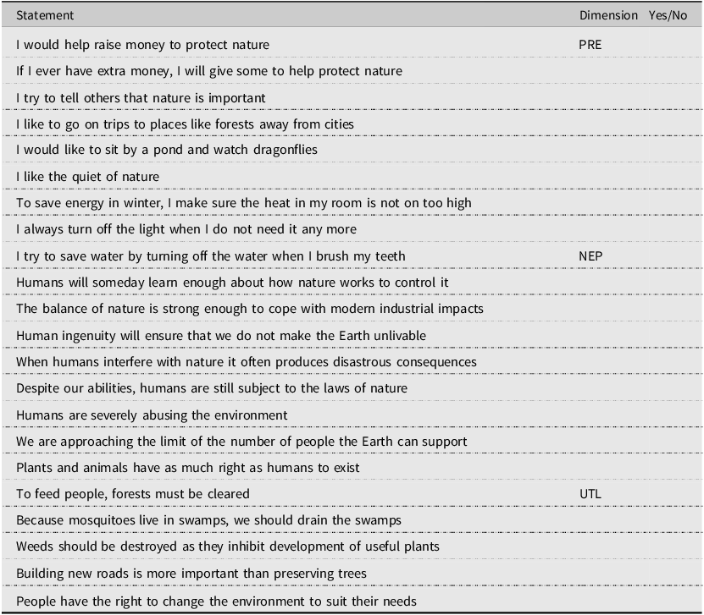Select the plants and animals rights statement

(x=188, y=468)
